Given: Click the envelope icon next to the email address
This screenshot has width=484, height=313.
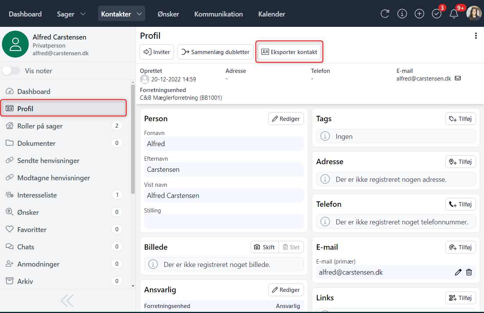Looking at the screenshot, I should (458, 78).
